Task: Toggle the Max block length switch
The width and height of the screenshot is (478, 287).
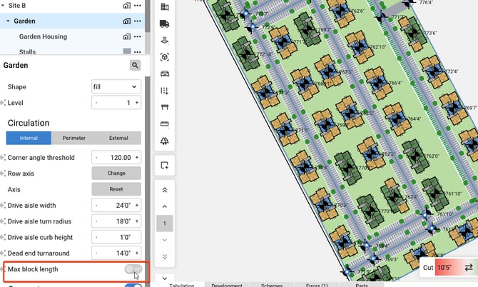Action: tap(133, 269)
